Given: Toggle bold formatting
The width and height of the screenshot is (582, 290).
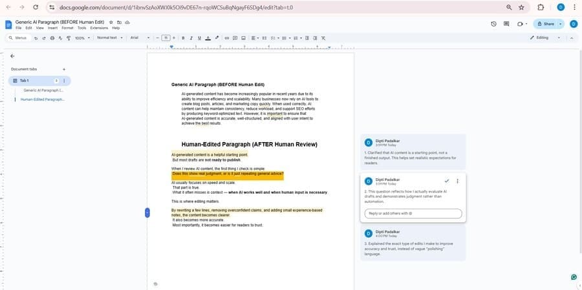Looking at the screenshot, I should (183, 38).
